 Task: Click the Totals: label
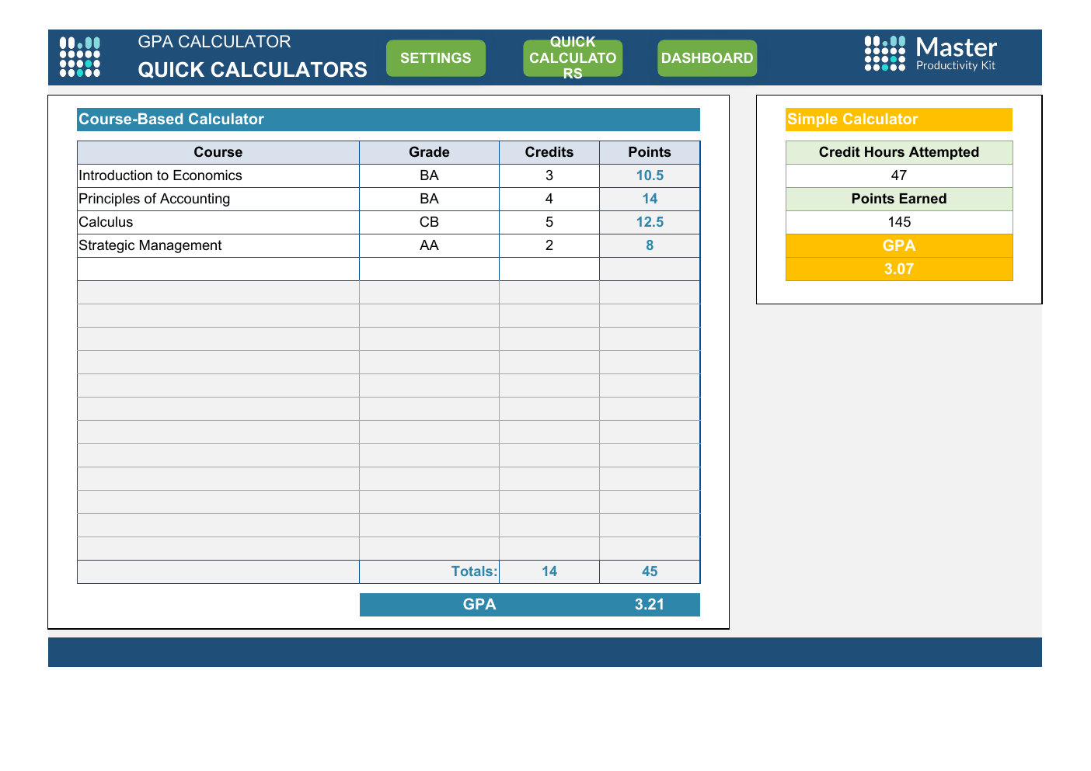point(474,571)
